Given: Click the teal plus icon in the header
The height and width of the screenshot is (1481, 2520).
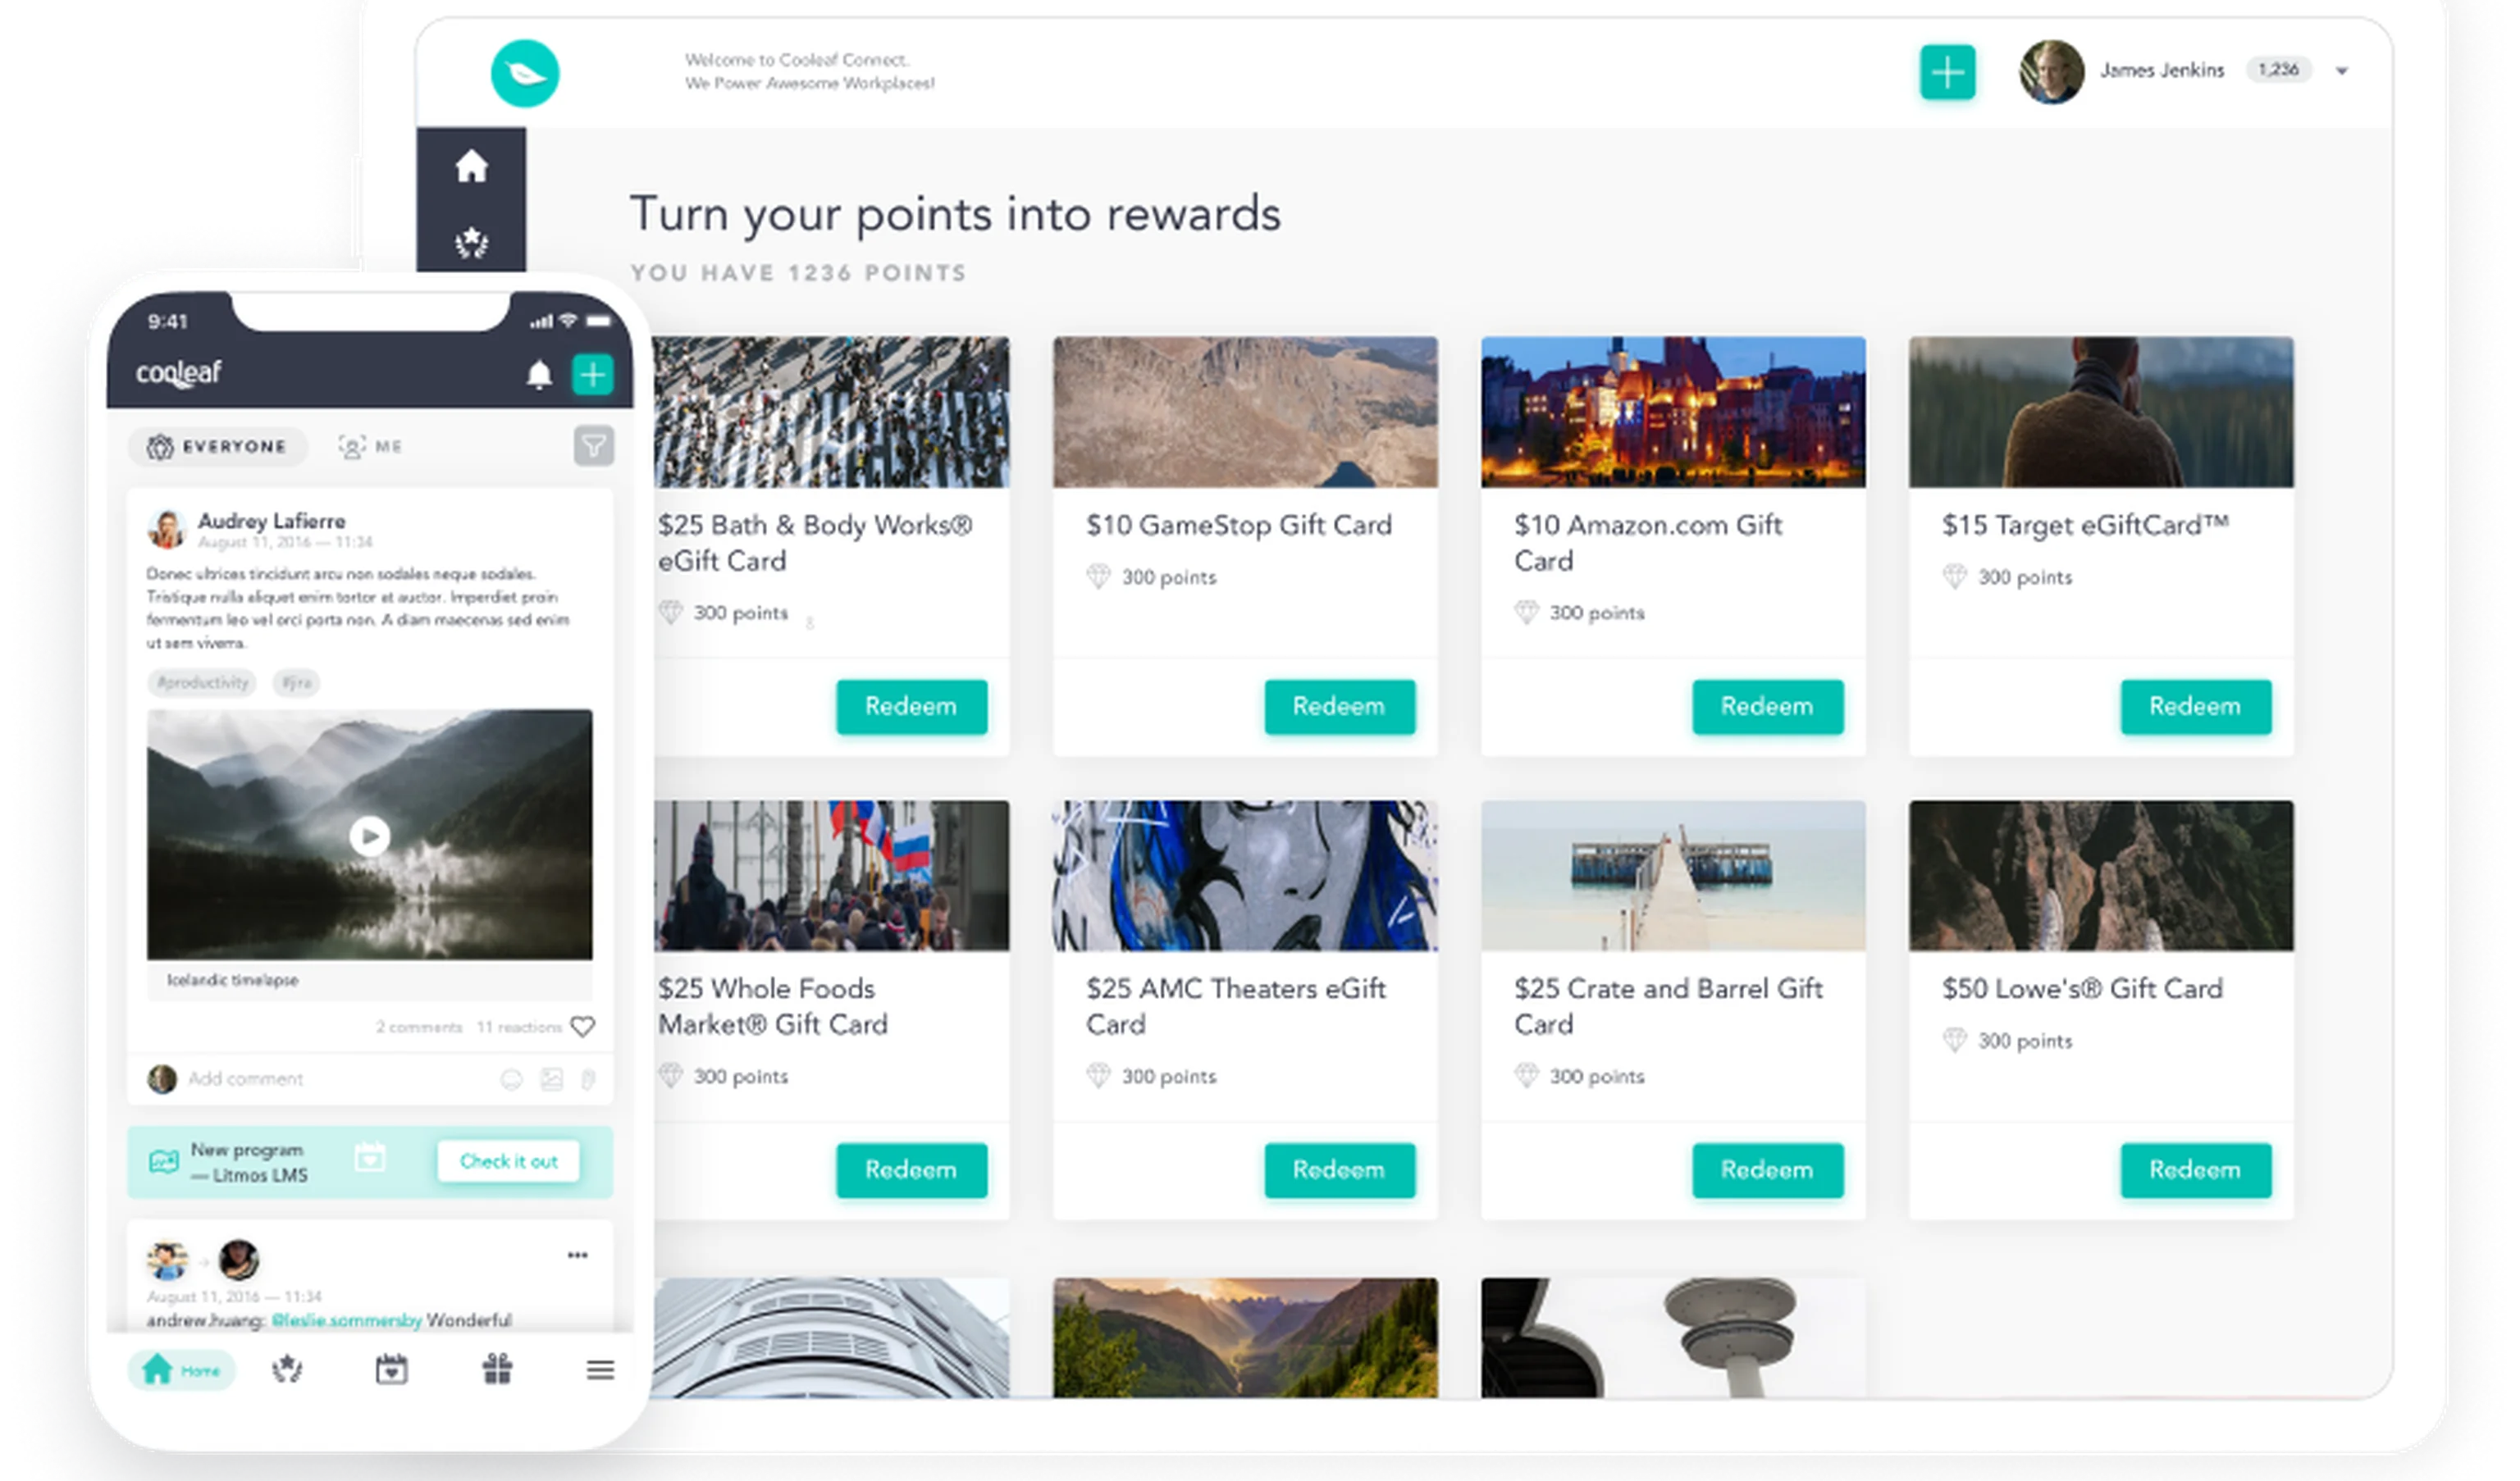Looking at the screenshot, I should click(1948, 71).
